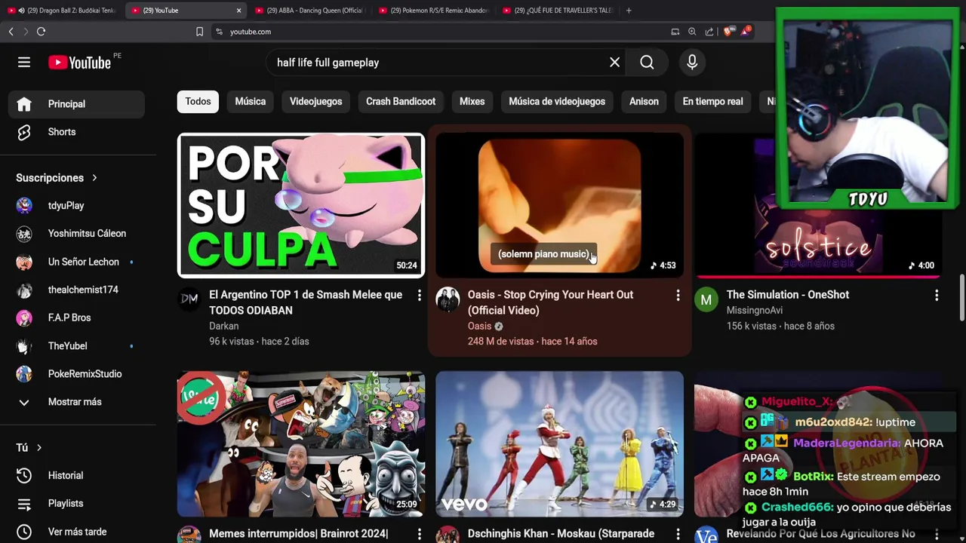Switch to ABBA Dancing Queen browser tab
This screenshot has height=543, width=966.
coord(309,11)
